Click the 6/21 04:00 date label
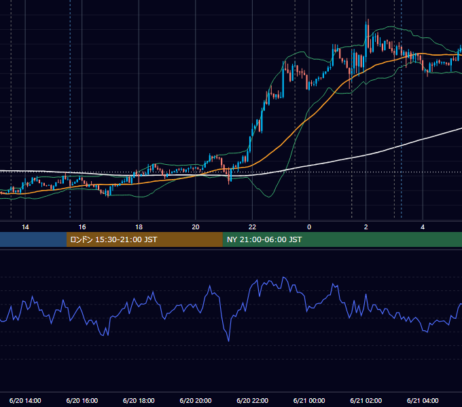 tap(423, 400)
